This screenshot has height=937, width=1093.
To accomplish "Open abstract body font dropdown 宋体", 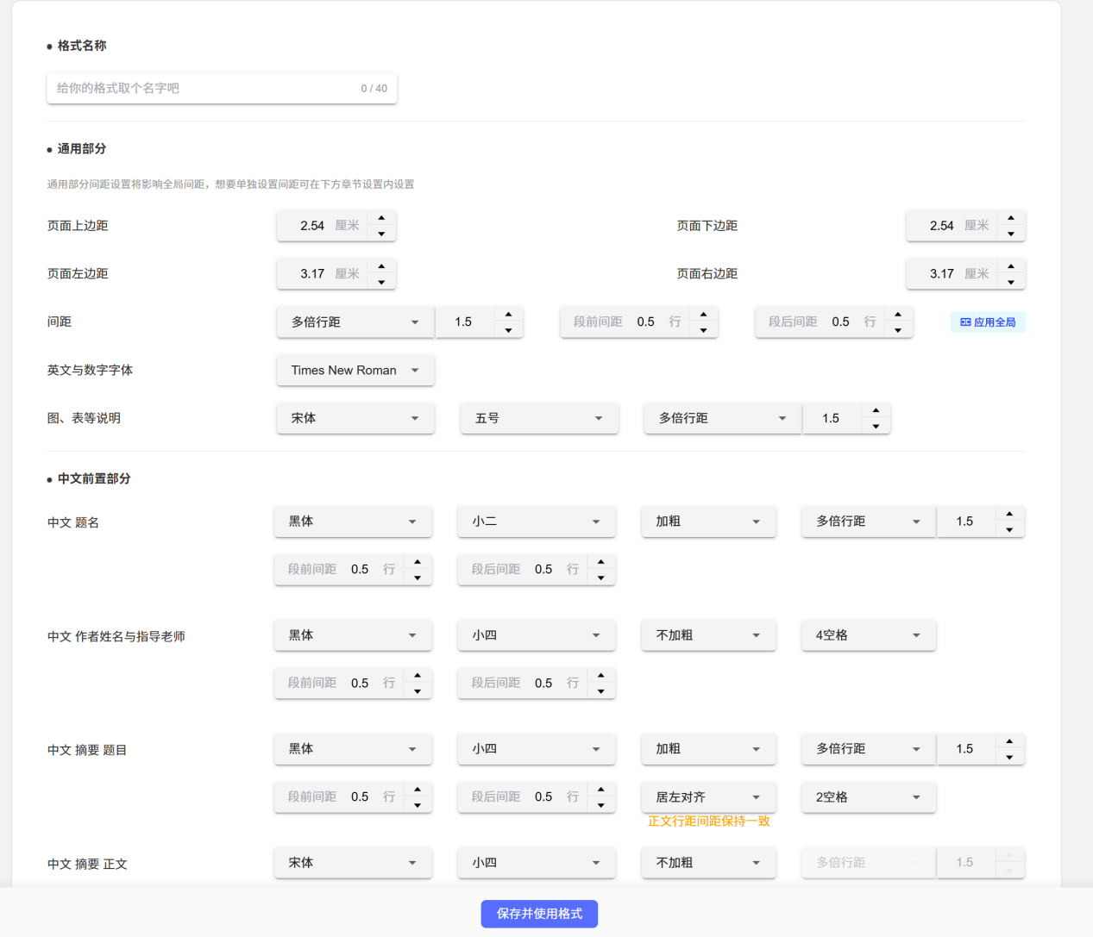I will (x=353, y=863).
